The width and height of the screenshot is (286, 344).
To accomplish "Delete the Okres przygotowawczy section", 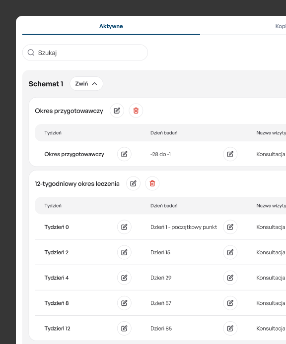I will [x=136, y=111].
